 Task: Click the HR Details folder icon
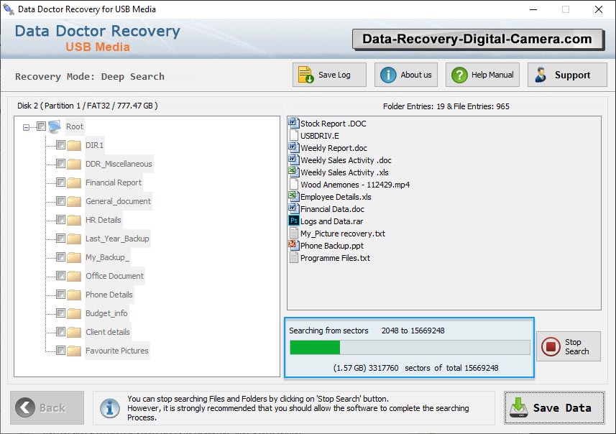(74, 220)
